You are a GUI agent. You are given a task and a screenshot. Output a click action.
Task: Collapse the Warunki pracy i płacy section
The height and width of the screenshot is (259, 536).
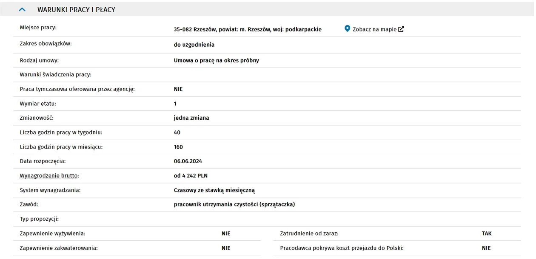tap(23, 9)
